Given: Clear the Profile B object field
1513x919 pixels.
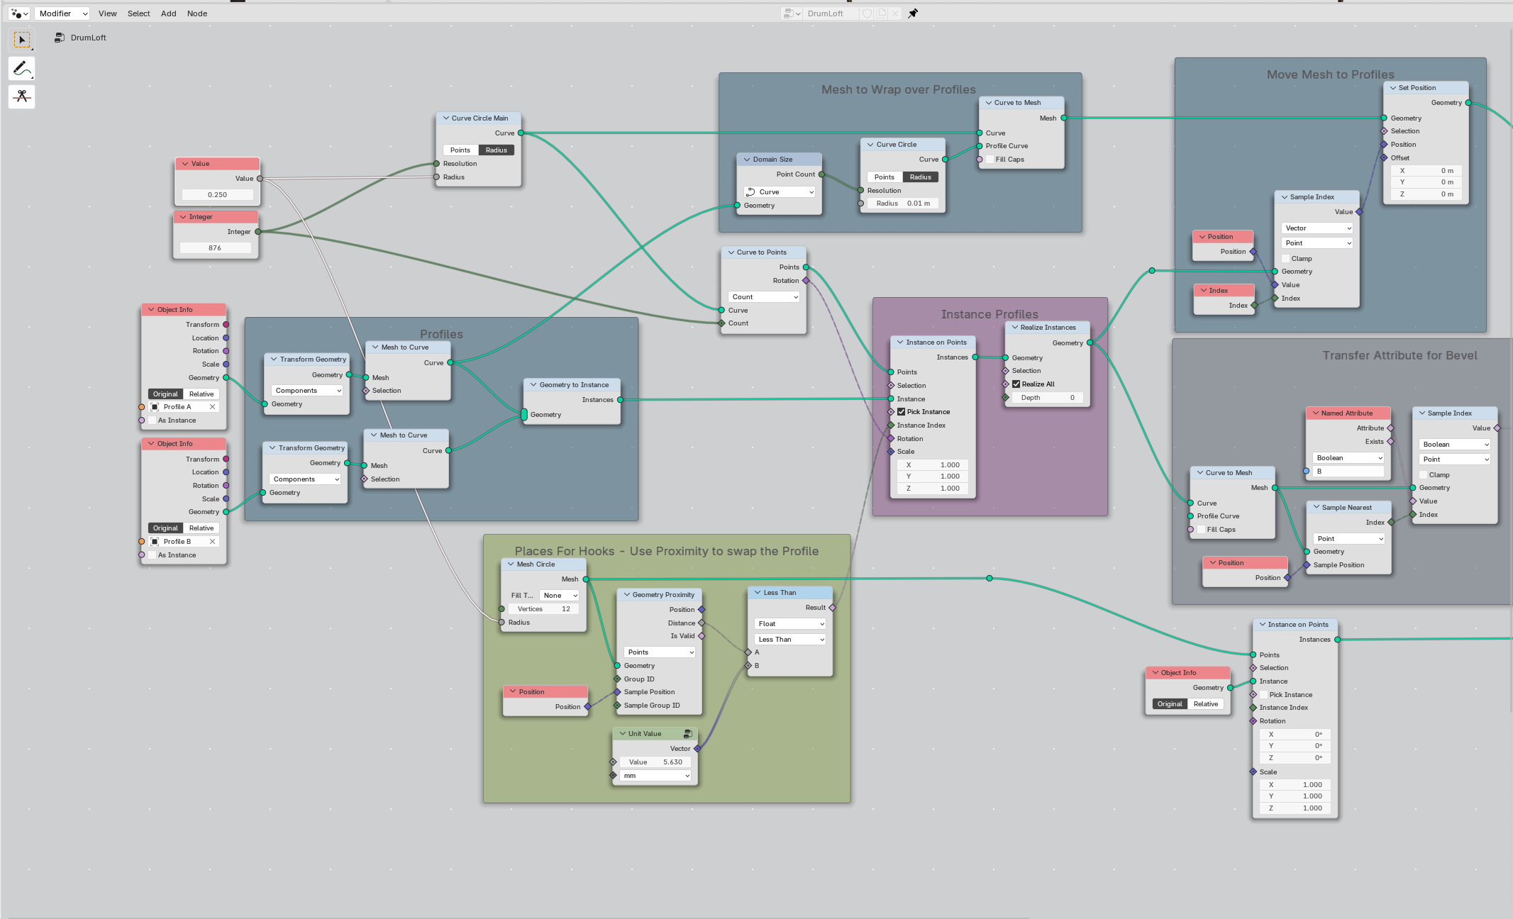Looking at the screenshot, I should [212, 542].
